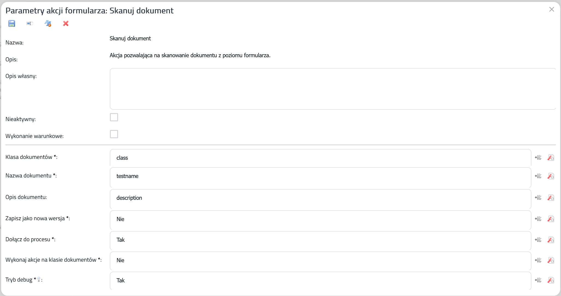Click insert-variable icon for Opis dokumentu
Viewport: 561px width, 296px height.
(538, 198)
